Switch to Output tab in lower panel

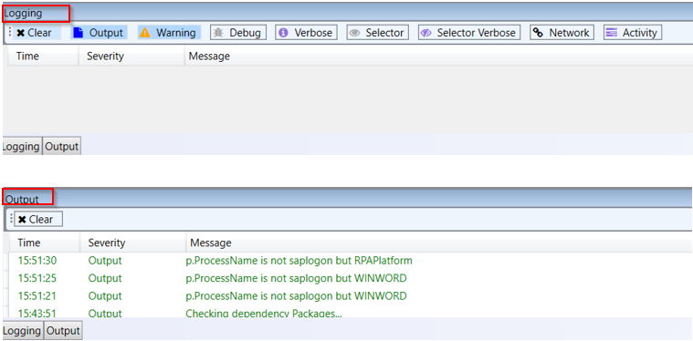pyautogui.click(x=63, y=331)
